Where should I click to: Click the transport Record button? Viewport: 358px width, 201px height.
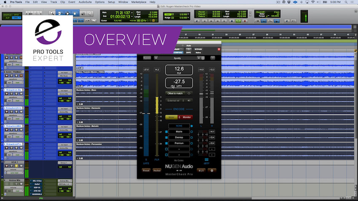pyautogui.click(x=245, y=21)
